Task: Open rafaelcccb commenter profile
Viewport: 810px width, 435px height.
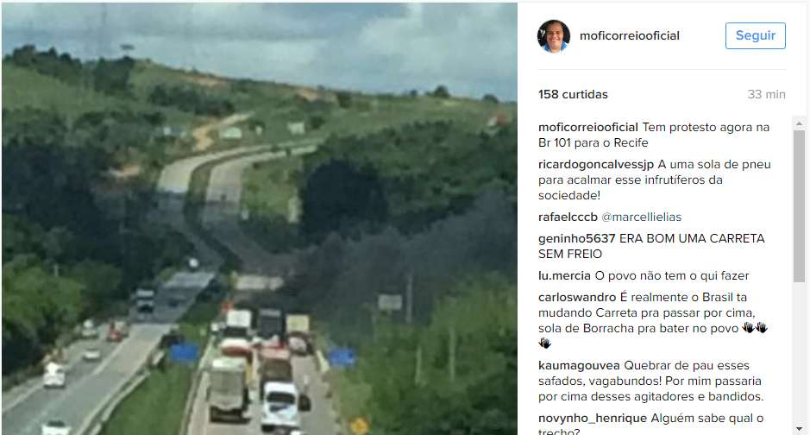Action: tap(568, 217)
